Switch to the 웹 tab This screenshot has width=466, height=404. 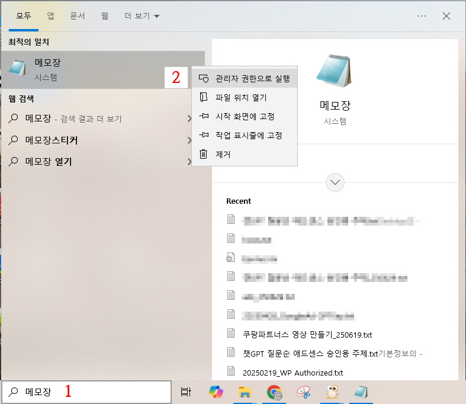point(105,16)
